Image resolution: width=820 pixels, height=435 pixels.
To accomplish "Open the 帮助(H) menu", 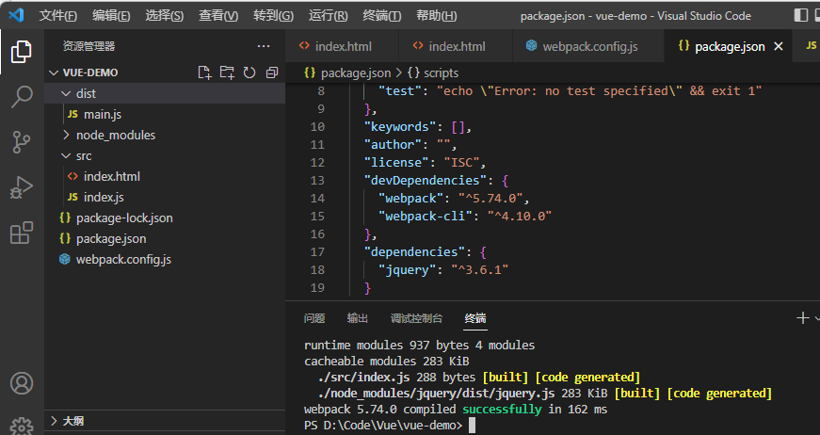I will click(x=436, y=16).
